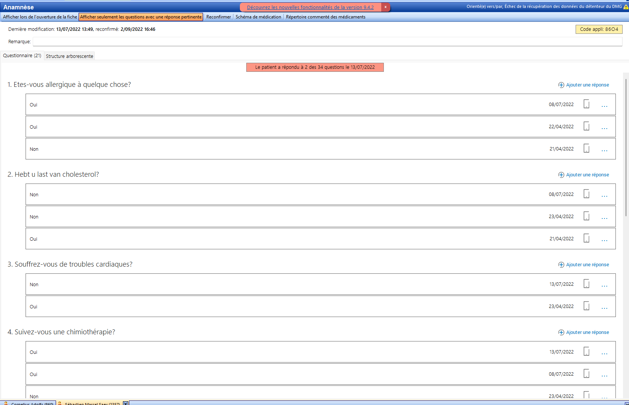Open the ellipsis options on the 08/07/2022 chemotherapy answer
The width and height of the screenshot is (629, 405).
tap(605, 375)
